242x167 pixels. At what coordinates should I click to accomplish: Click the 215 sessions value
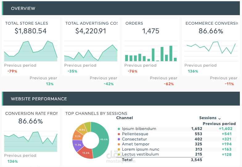pyautogui.click(x=199, y=154)
